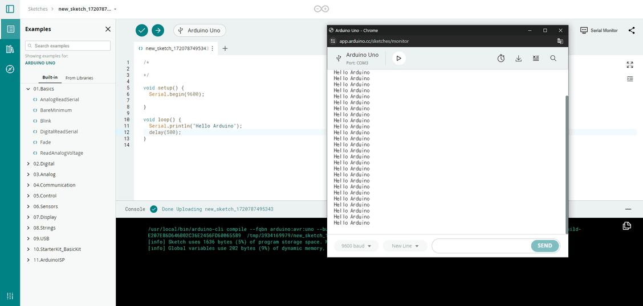Focus the serial message input field
Image resolution: width=643 pixels, height=306 pixels.
click(482, 246)
